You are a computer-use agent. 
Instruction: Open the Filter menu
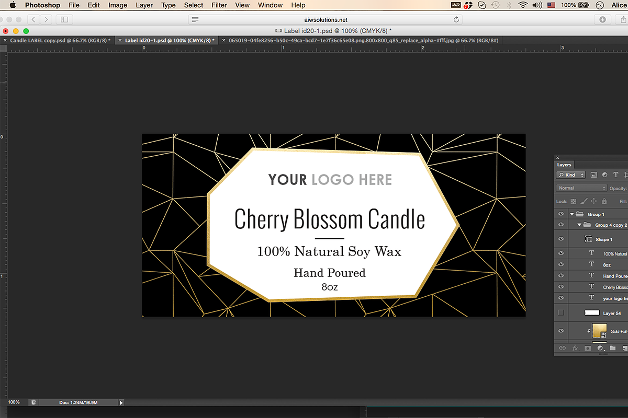[219, 5]
